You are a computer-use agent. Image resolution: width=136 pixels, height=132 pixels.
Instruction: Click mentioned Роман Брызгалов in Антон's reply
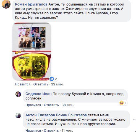[71, 115]
